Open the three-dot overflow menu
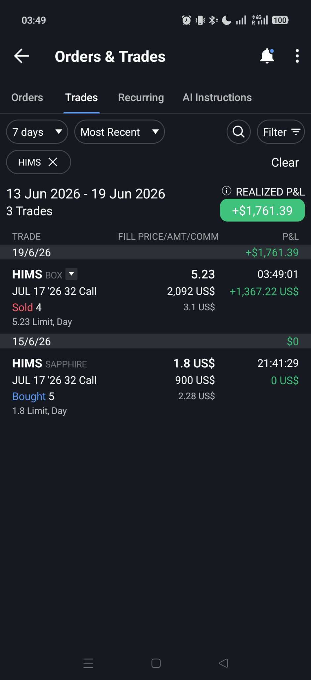The width and height of the screenshot is (311, 680). (297, 56)
